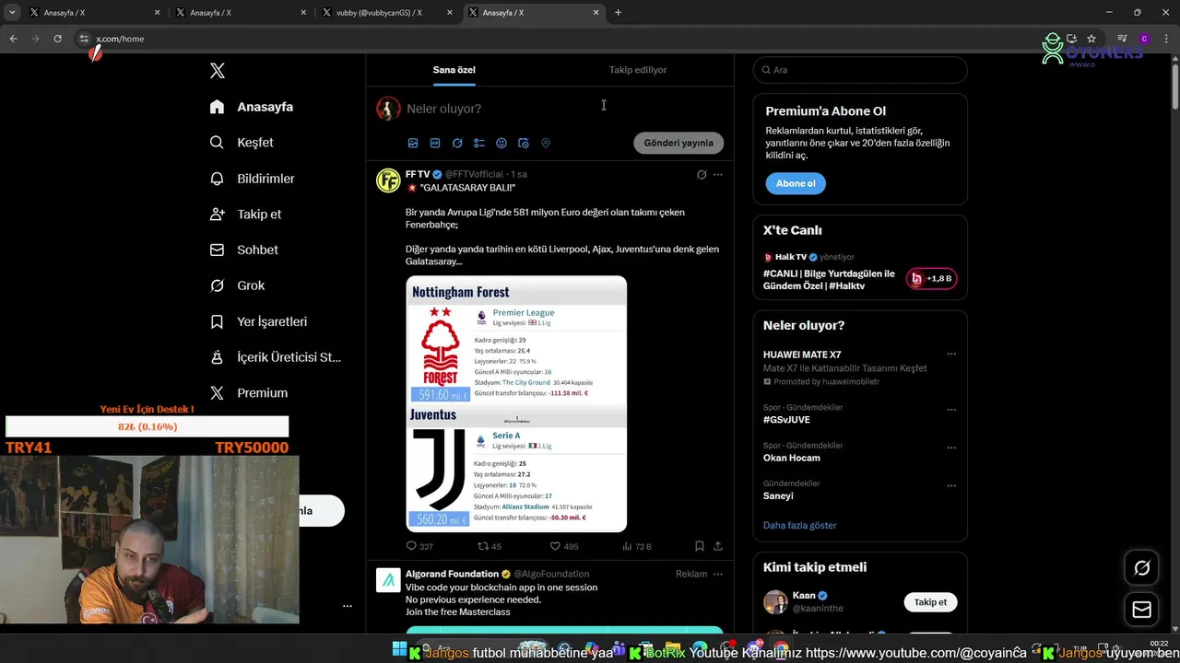The width and height of the screenshot is (1180, 663).
Task: Click Gönderi yayınla button
Action: (678, 143)
